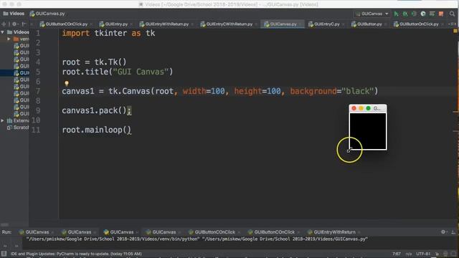Click the inspection indicator above editor scrollbar
Image resolution: width=459 pixels, height=258 pixels.
click(455, 31)
